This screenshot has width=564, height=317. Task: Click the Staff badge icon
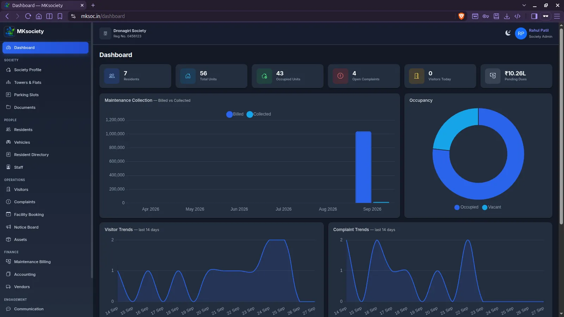(x=8, y=167)
